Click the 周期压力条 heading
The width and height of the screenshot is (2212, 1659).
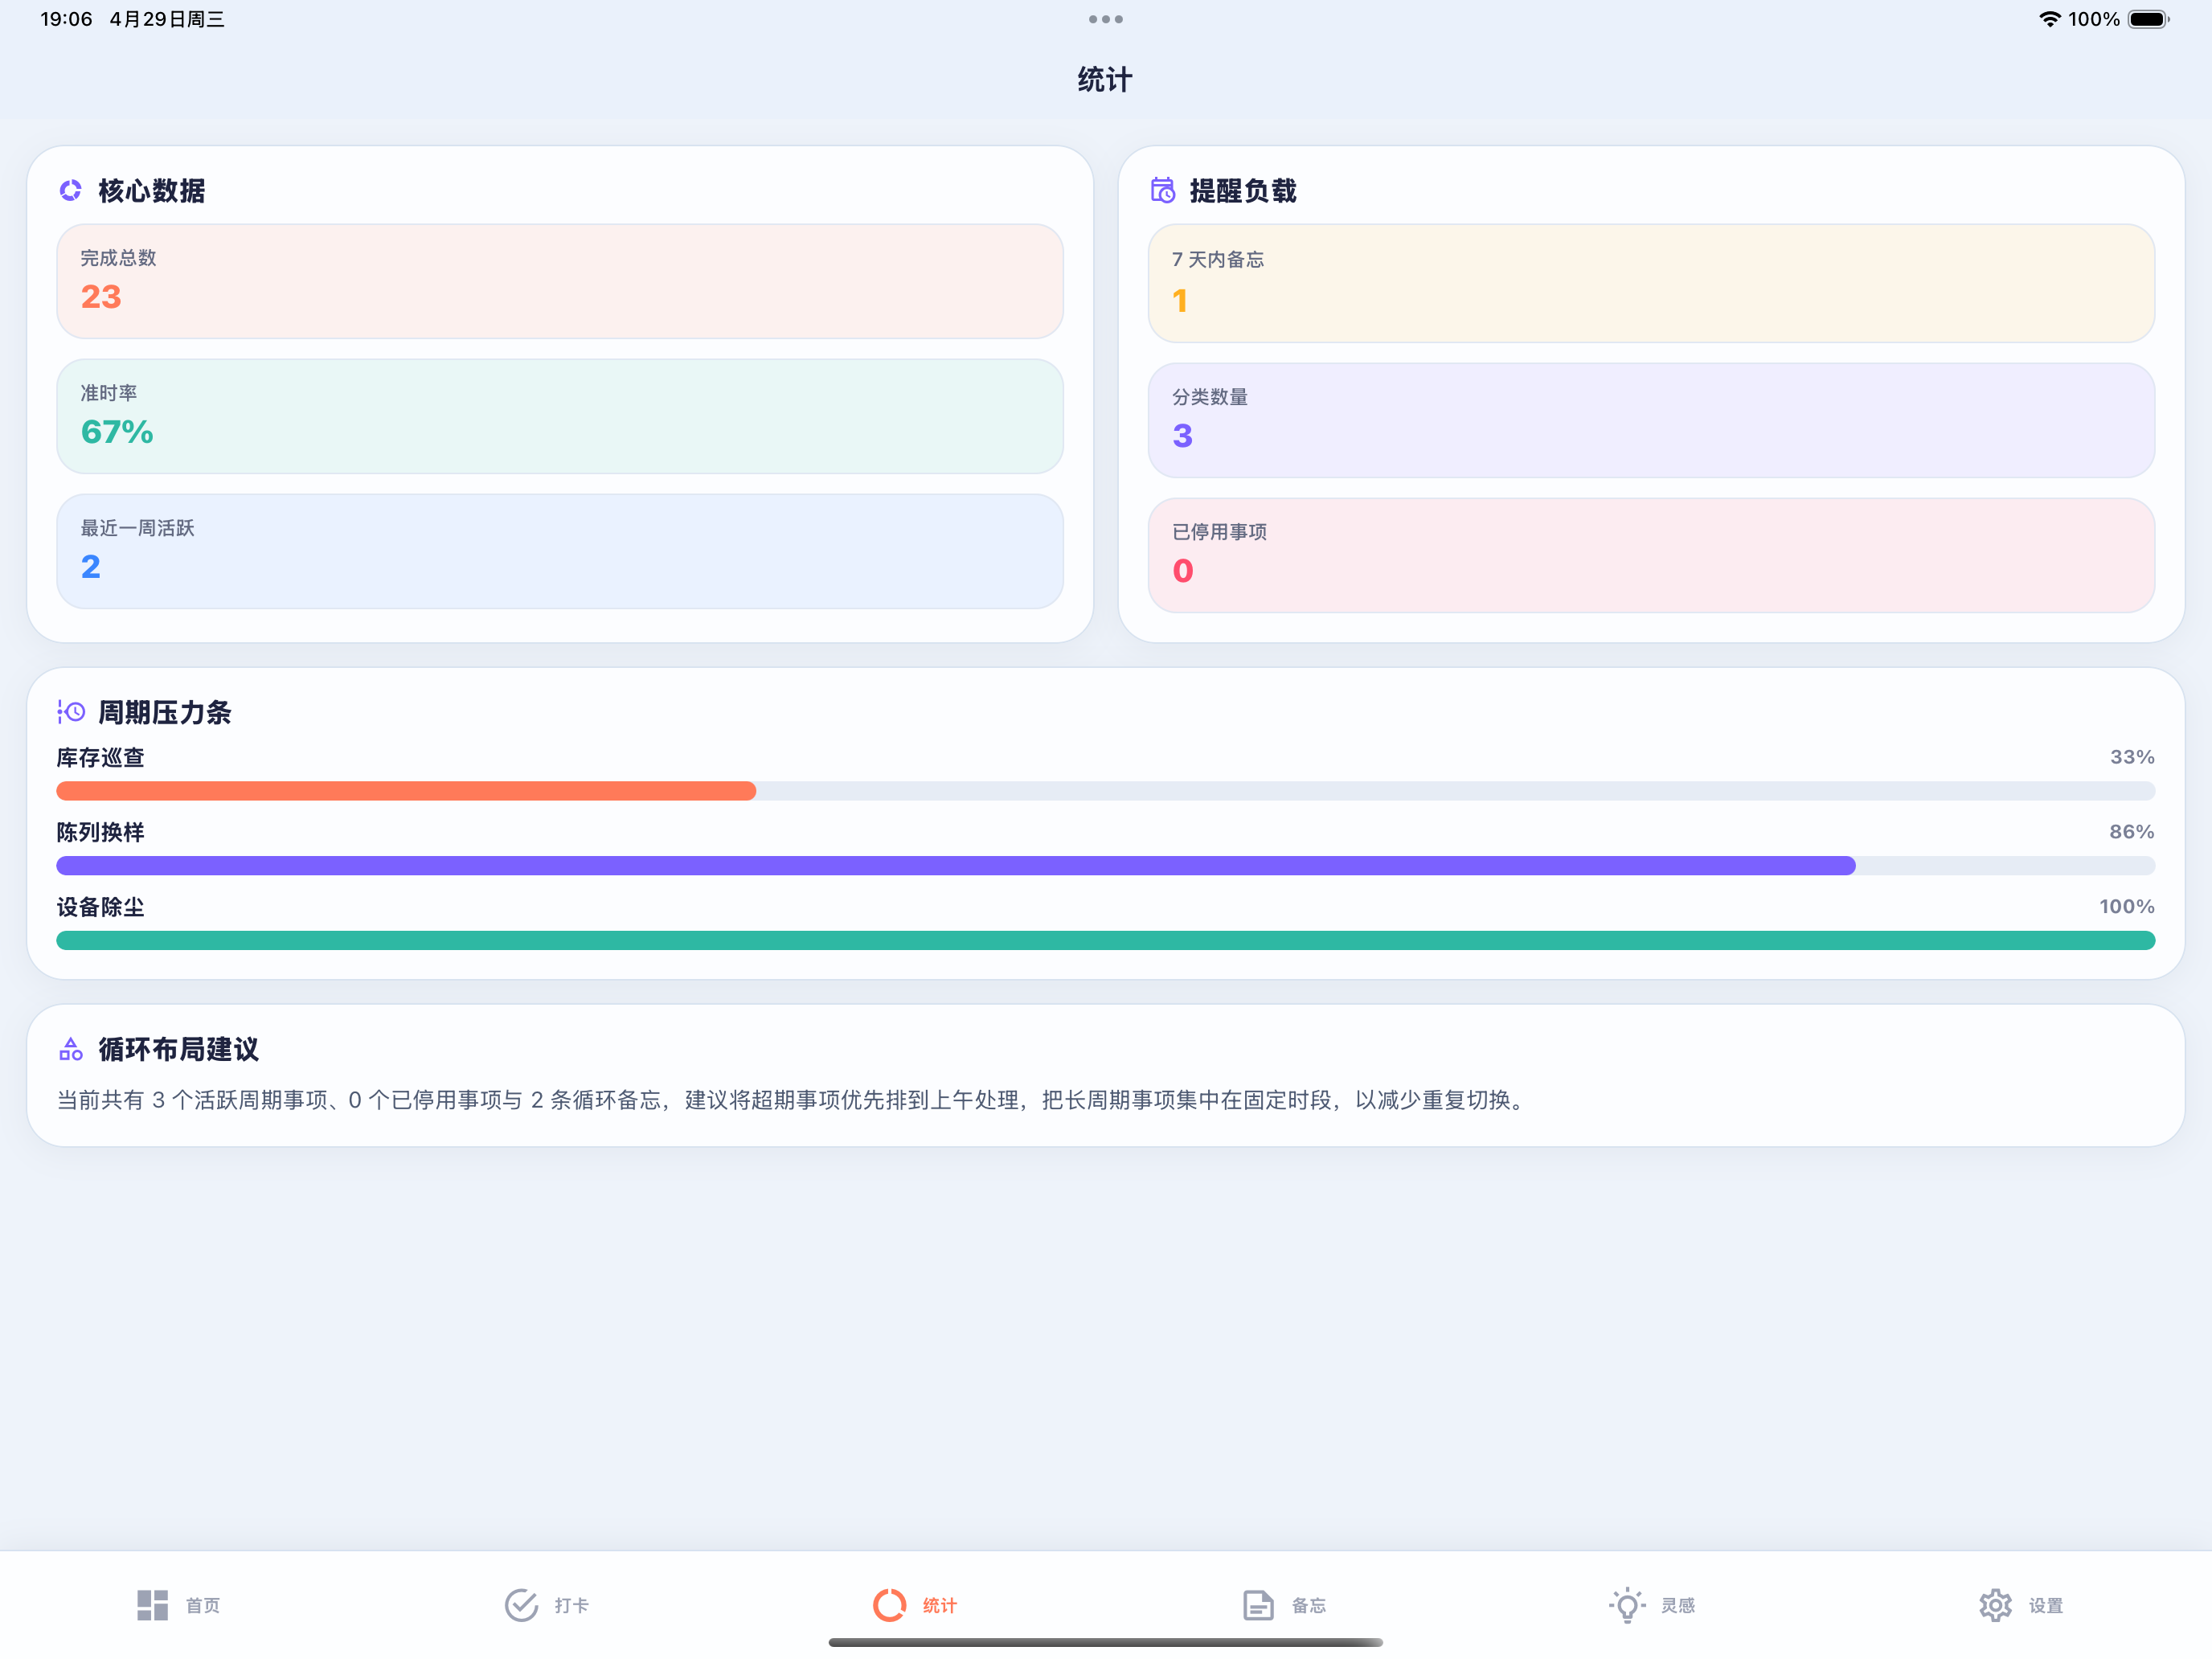[x=165, y=712]
